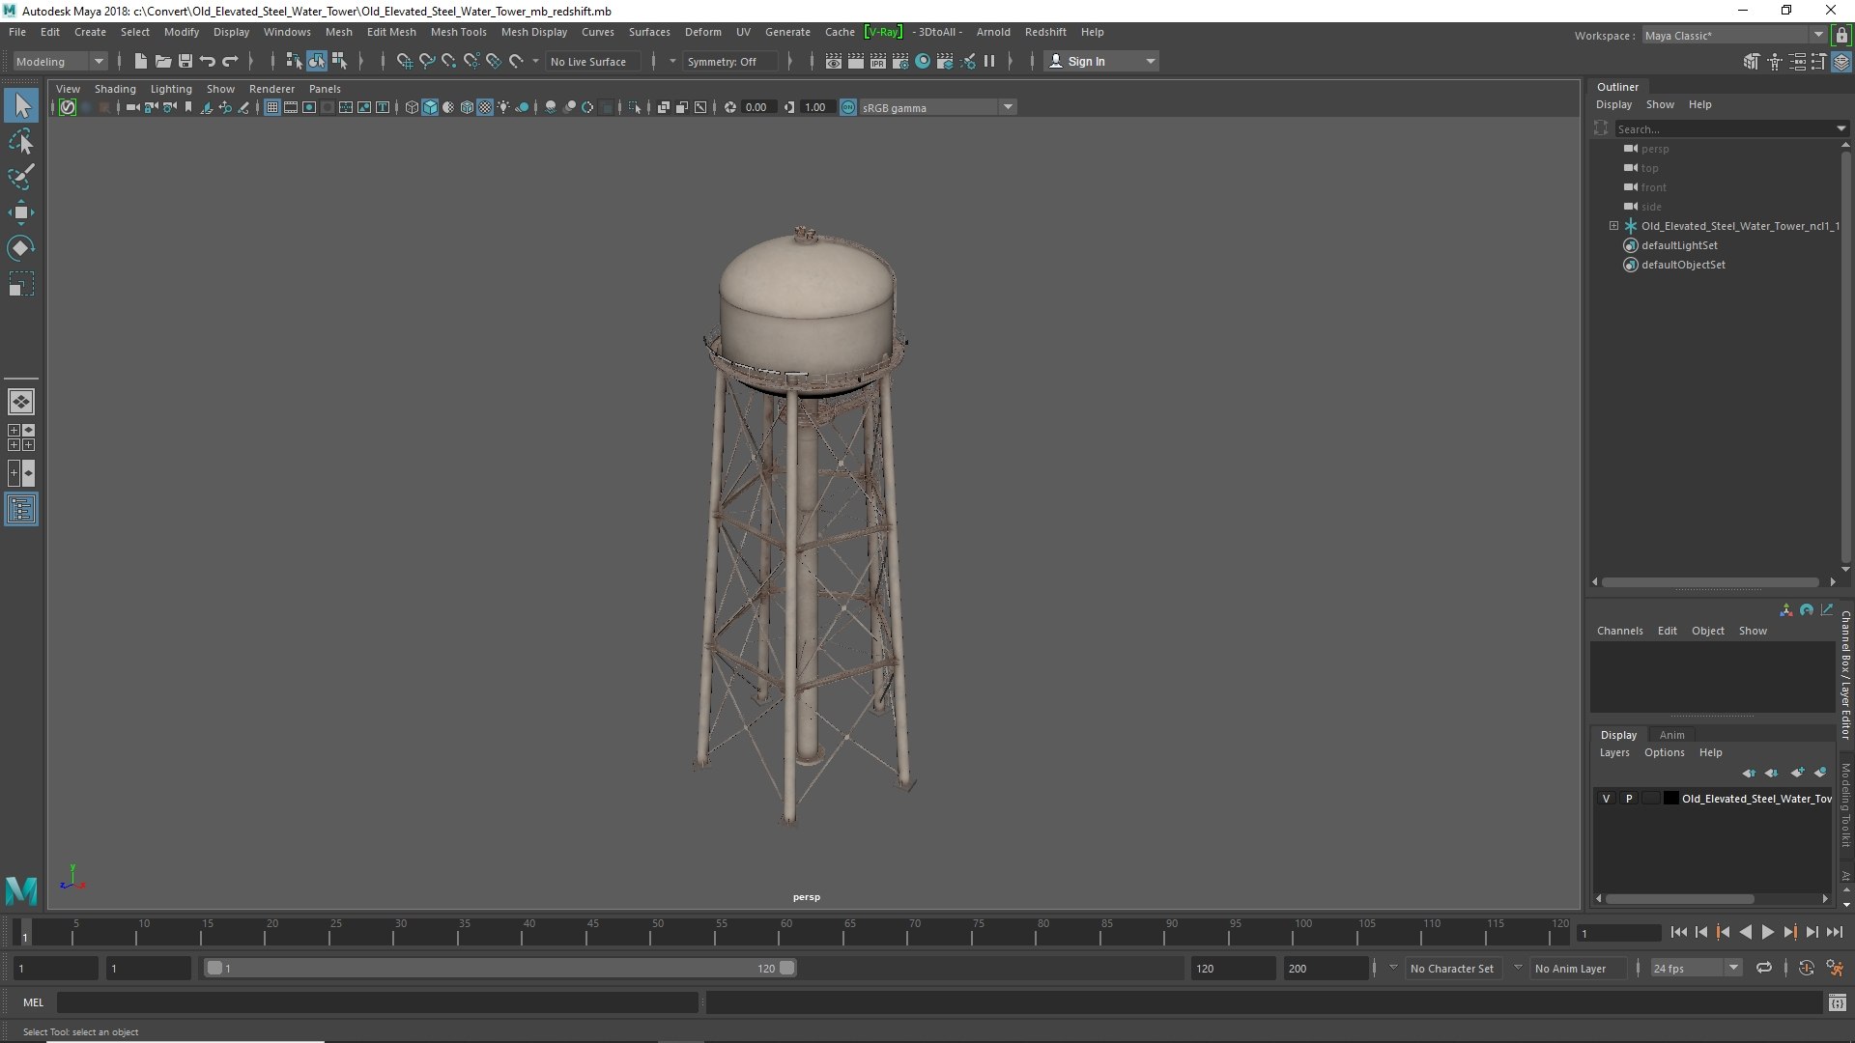Click the black layer color swatch

1670,799
